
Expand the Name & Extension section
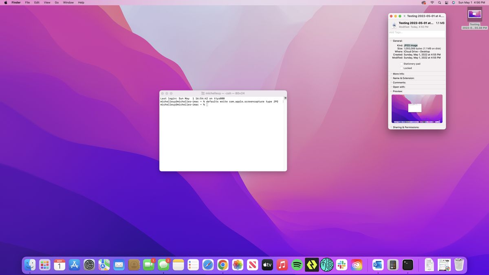(391, 78)
